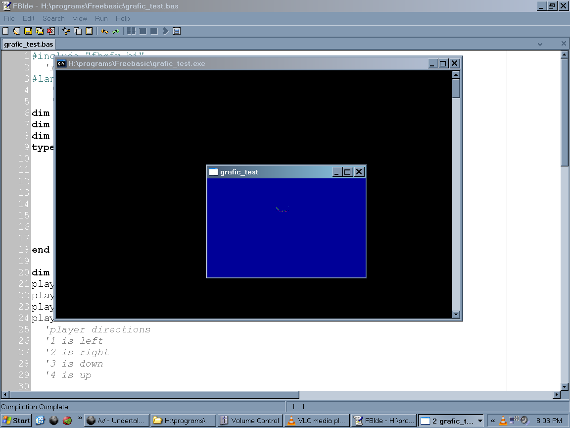
Task: Click the red-green quick launch icon
Action: click(67, 421)
